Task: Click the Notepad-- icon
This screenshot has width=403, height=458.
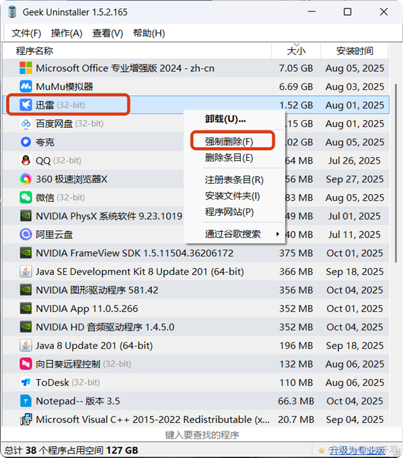Action: click(x=26, y=401)
